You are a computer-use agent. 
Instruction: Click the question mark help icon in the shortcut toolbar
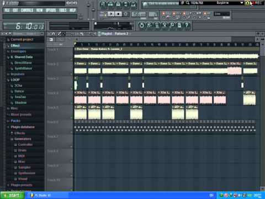point(187,25)
